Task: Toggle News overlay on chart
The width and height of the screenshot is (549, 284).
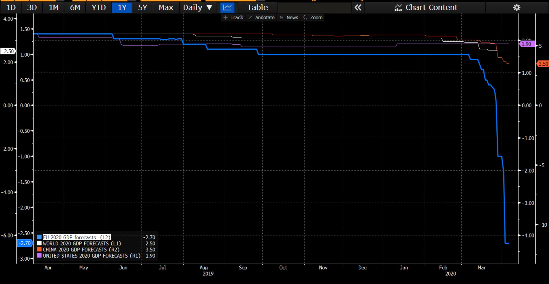Action: point(289,18)
